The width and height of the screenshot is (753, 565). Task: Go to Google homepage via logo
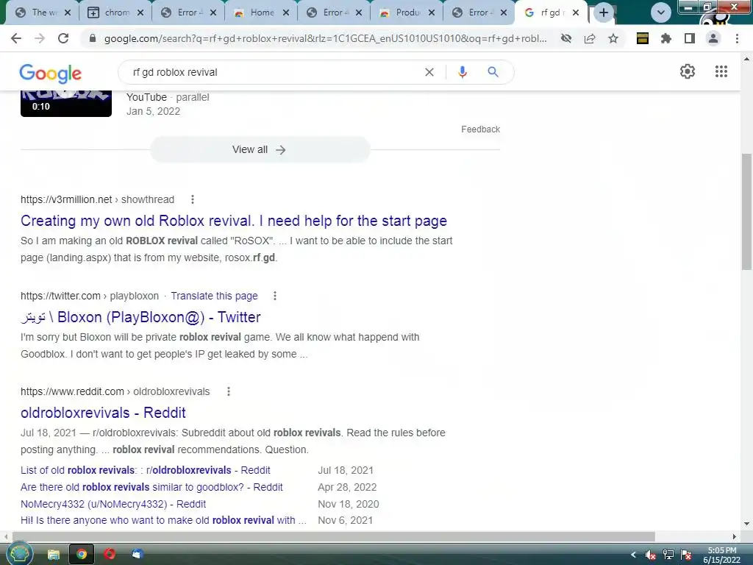coord(51,74)
